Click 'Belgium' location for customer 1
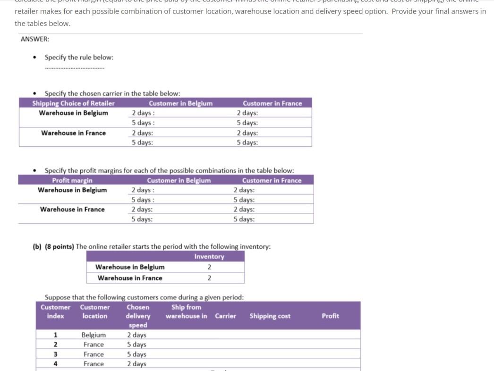Screen dimensions: 494x371 [94, 335]
